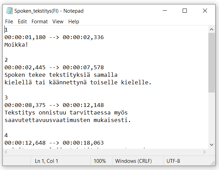Open the View menu
The image size is (219, 170).
pos(58,22)
